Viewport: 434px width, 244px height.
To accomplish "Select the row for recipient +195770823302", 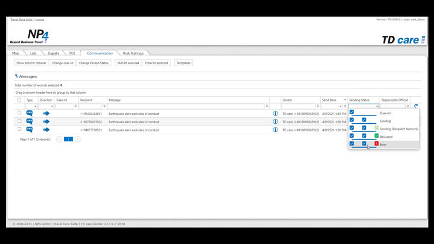I will tap(19, 121).
